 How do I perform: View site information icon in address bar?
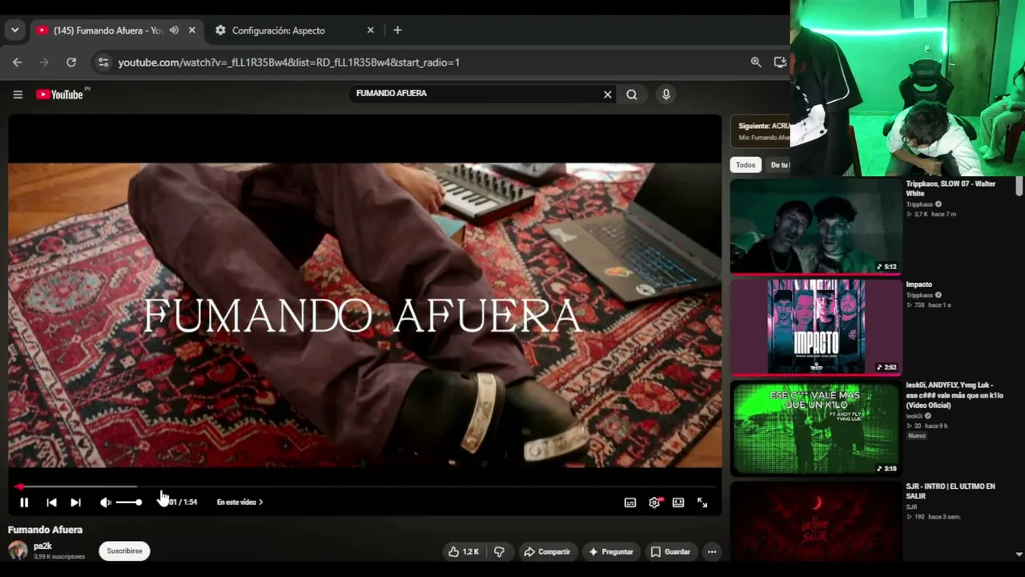(x=102, y=63)
